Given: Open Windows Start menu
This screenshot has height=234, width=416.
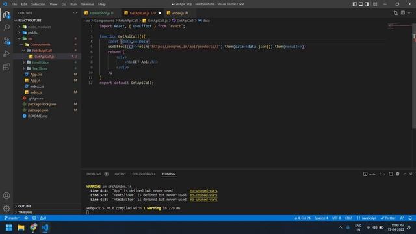Looking at the screenshot, I should pyautogui.click(x=9, y=227).
